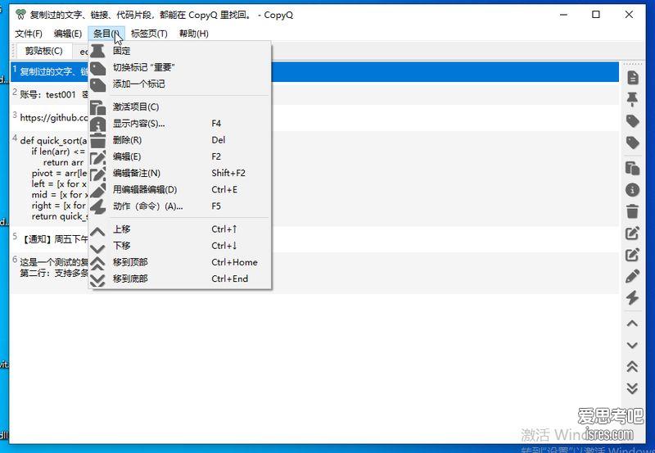655x453 pixels.
Task: Choose 添加一个标记 in the menu
Action: (180, 84)
